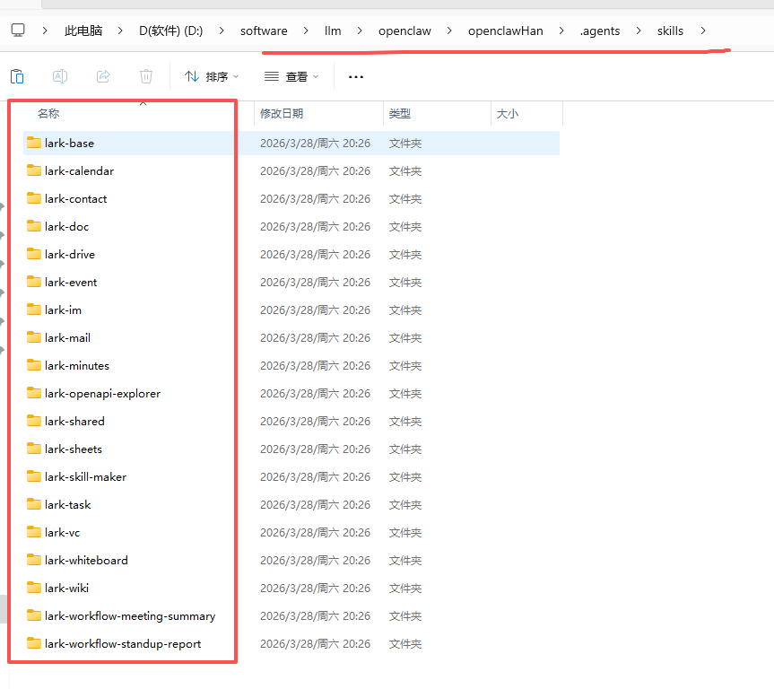Click the lark-whiteboard folder icon
This screenshot has width=774, height=689.
[34, 560]
